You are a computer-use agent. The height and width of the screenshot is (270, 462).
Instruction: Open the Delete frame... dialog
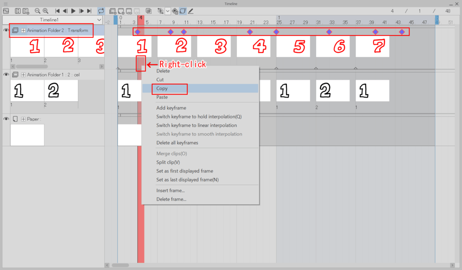click(x=171, y=199)
